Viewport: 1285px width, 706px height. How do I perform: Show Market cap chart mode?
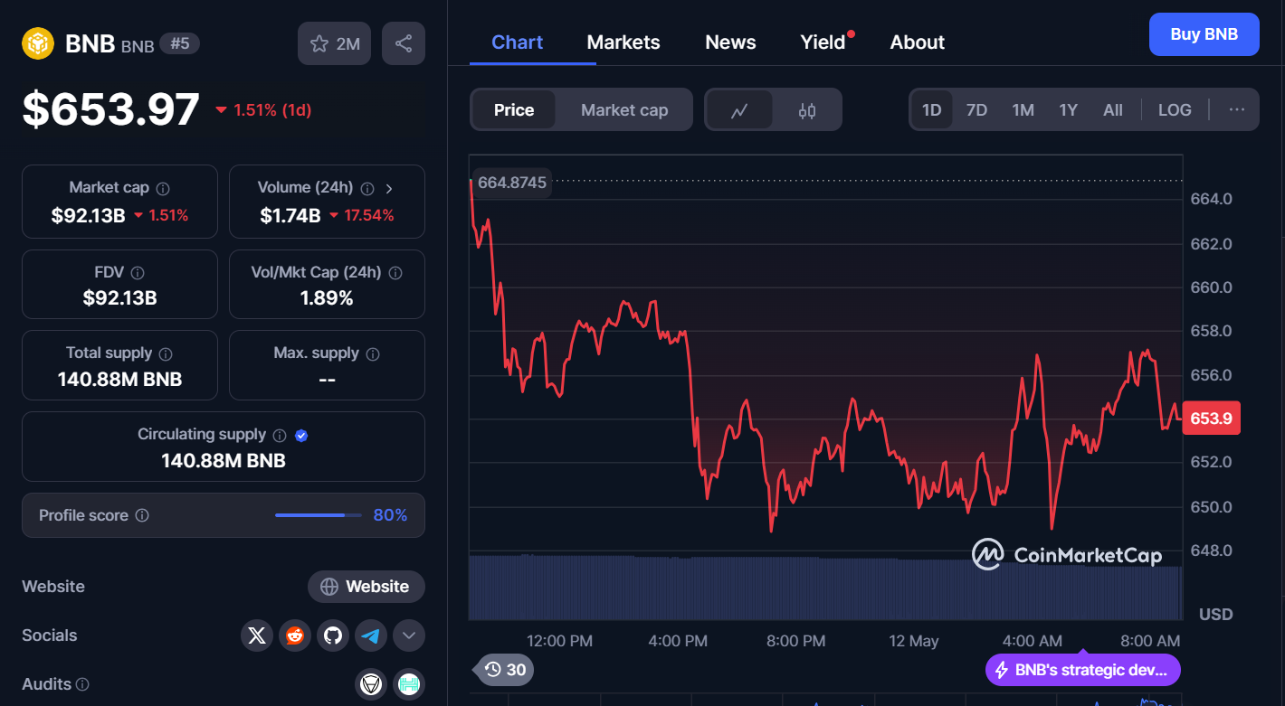[624, 110]
